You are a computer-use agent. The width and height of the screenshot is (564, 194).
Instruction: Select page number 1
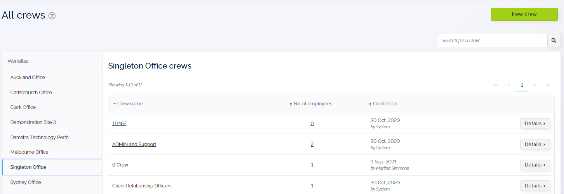tap(522, 85)
